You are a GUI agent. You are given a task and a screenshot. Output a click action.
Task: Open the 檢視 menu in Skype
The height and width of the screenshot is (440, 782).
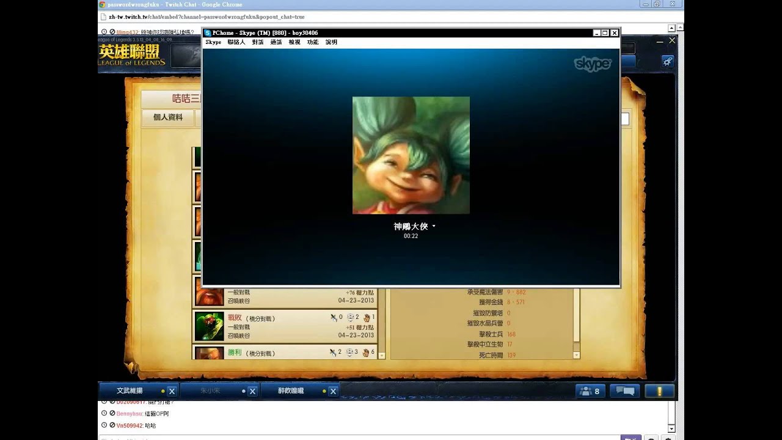[294, 42]
